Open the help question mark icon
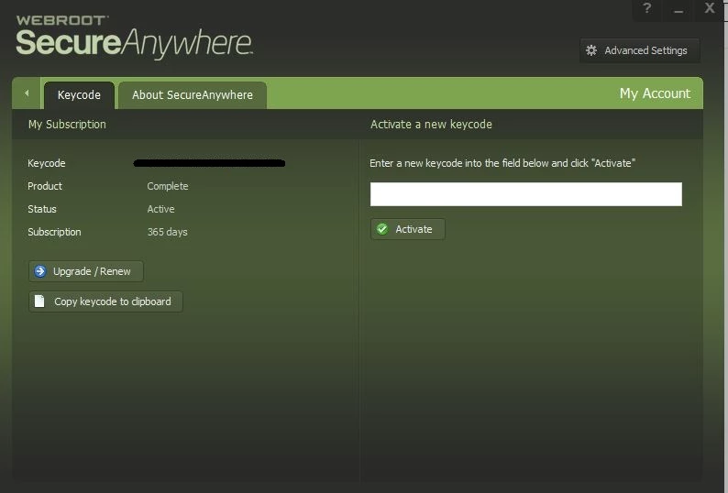The height and width of the screenshot is (493, 728). tap(647, 8)
